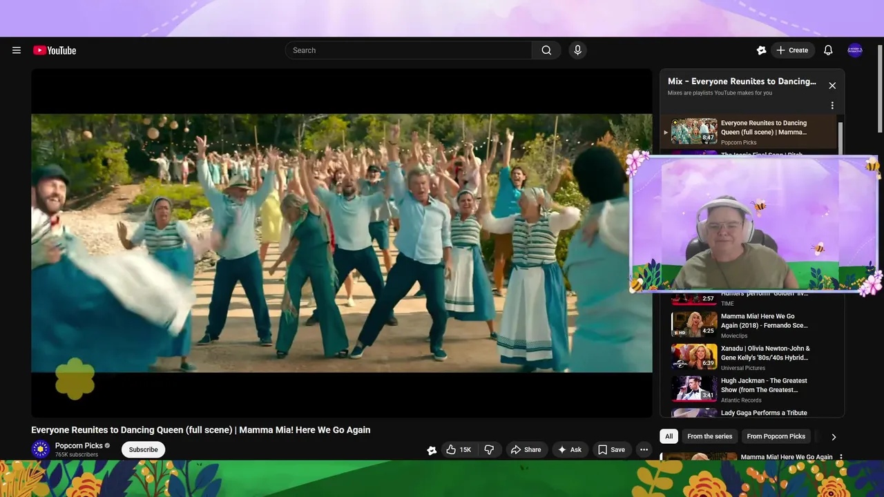Viewport: 884px width, 497px height.
Task: Open the Create menu
Action: tap(792, 50)
